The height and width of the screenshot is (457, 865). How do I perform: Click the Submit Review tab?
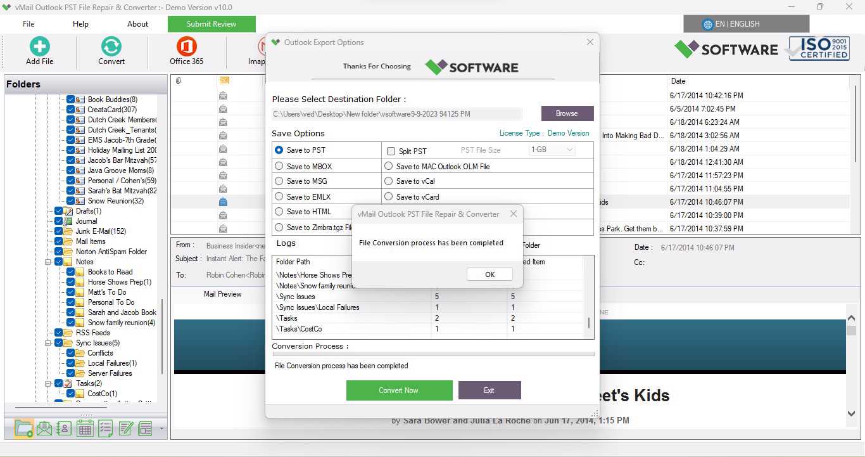pyautogui.click(x=212, y=24)
